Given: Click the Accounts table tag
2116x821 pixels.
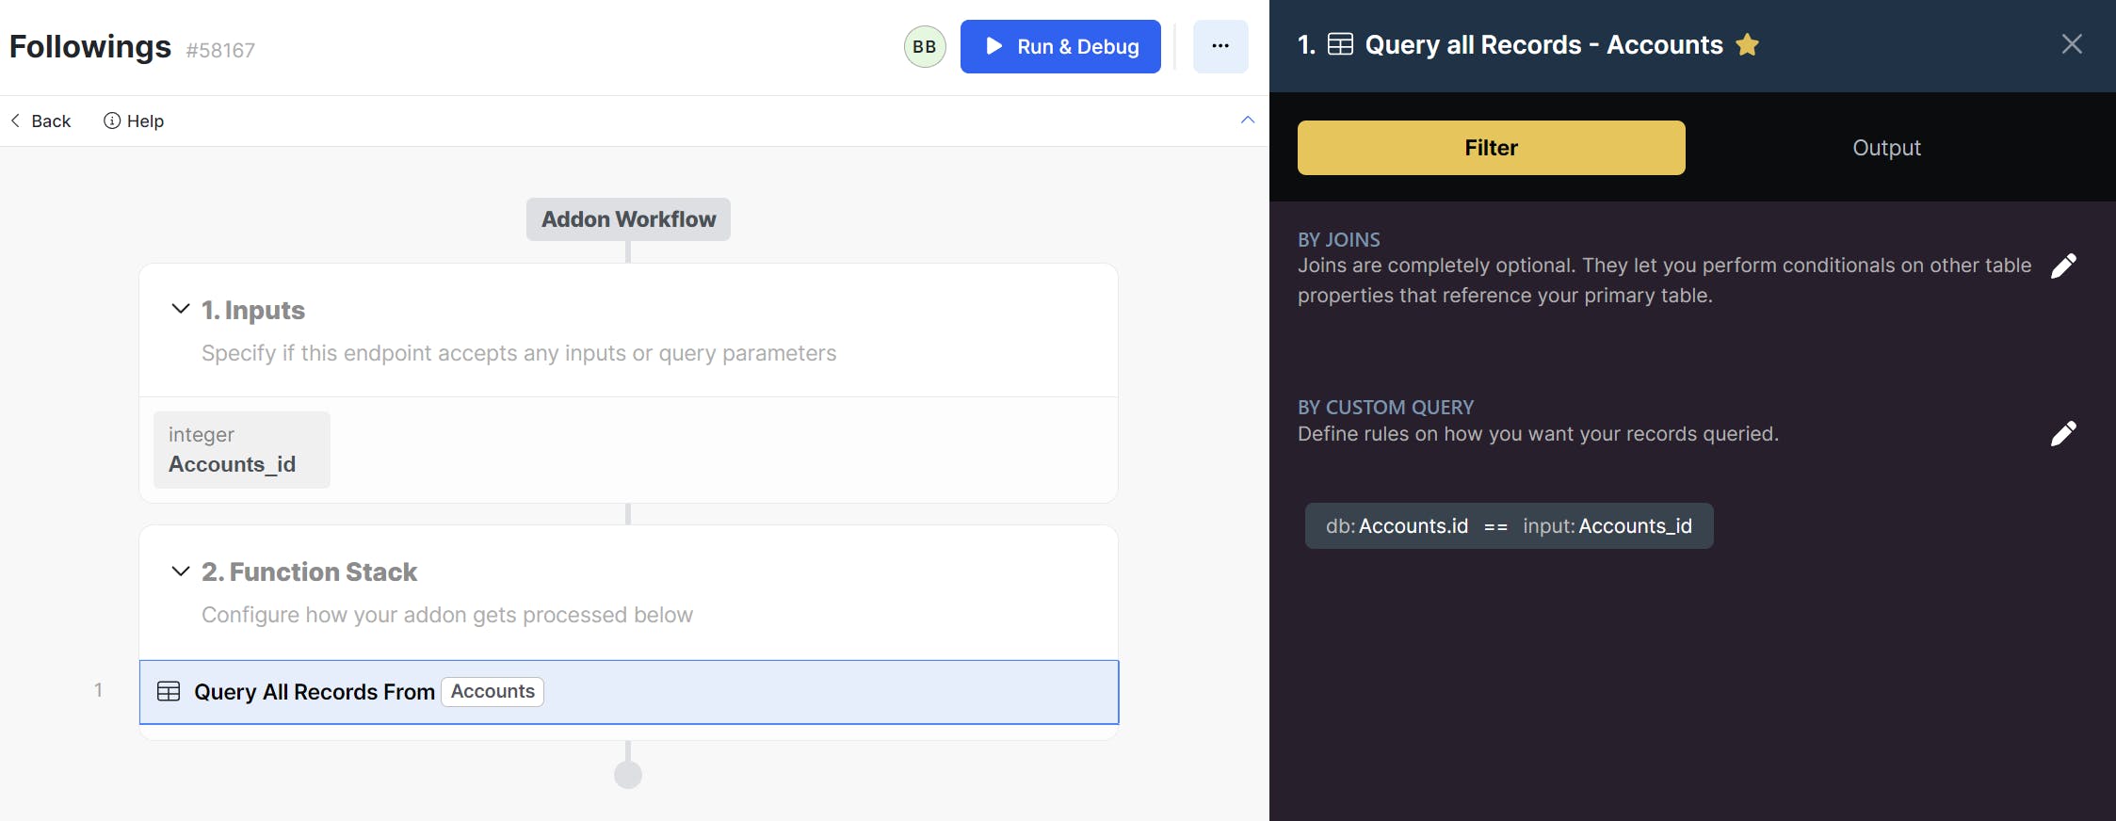Looking at the screenshot, I should (x=493, y=691).
